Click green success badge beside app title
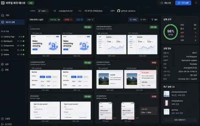The image size is (200, 126). [31, 3]
